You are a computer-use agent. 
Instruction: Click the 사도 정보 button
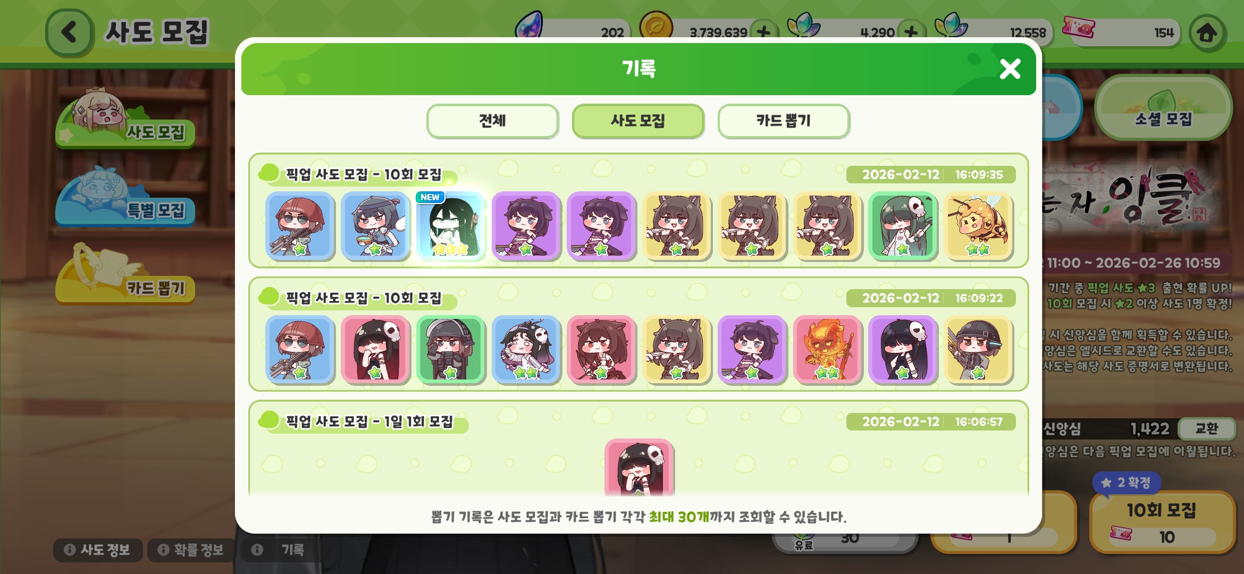[x=98, y=550]
